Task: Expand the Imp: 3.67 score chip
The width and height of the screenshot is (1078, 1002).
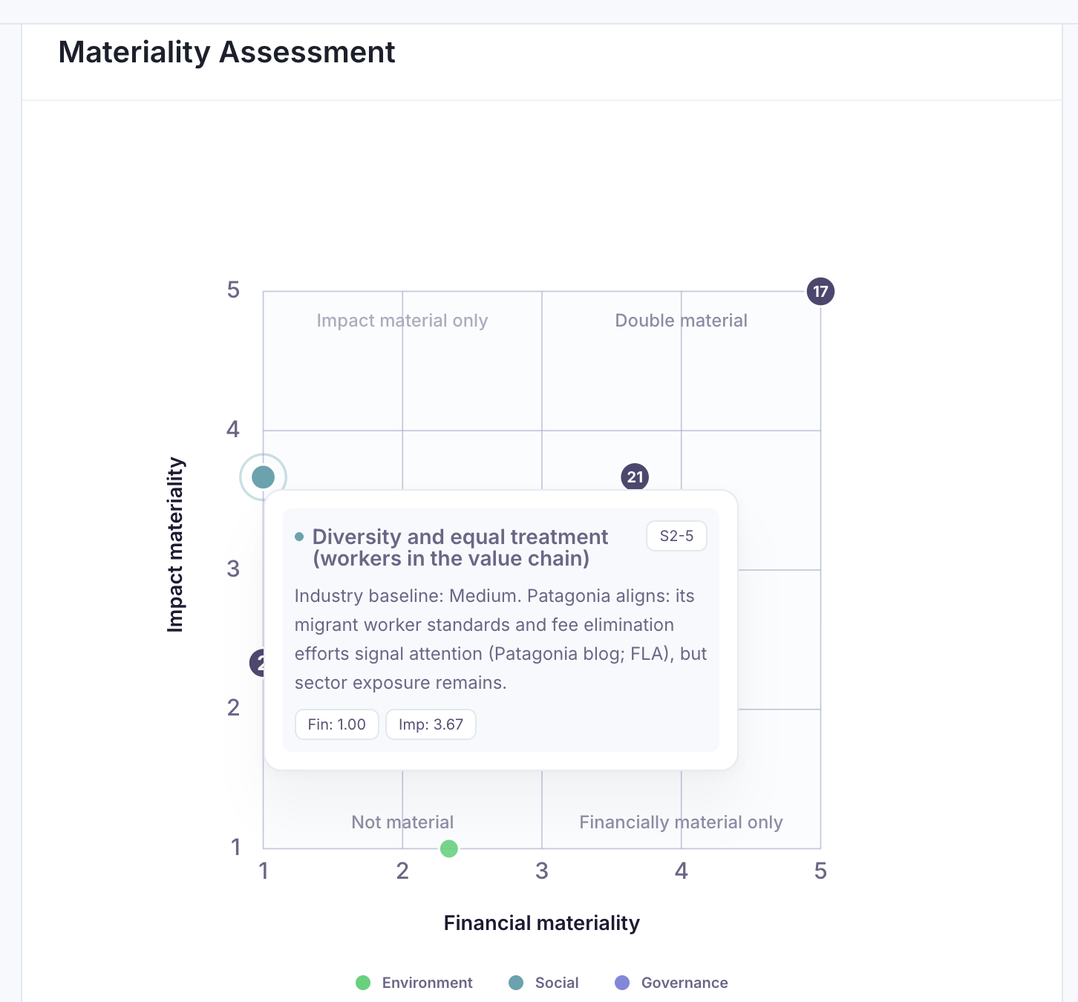Action: tap(431, 724)
